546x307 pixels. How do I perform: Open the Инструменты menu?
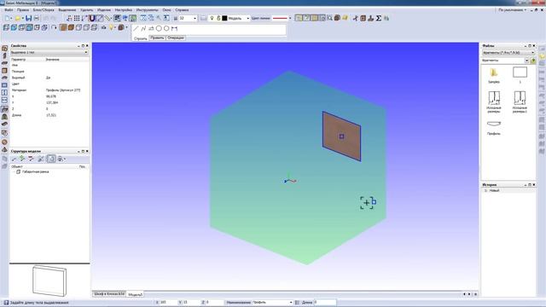click(147, 9)
